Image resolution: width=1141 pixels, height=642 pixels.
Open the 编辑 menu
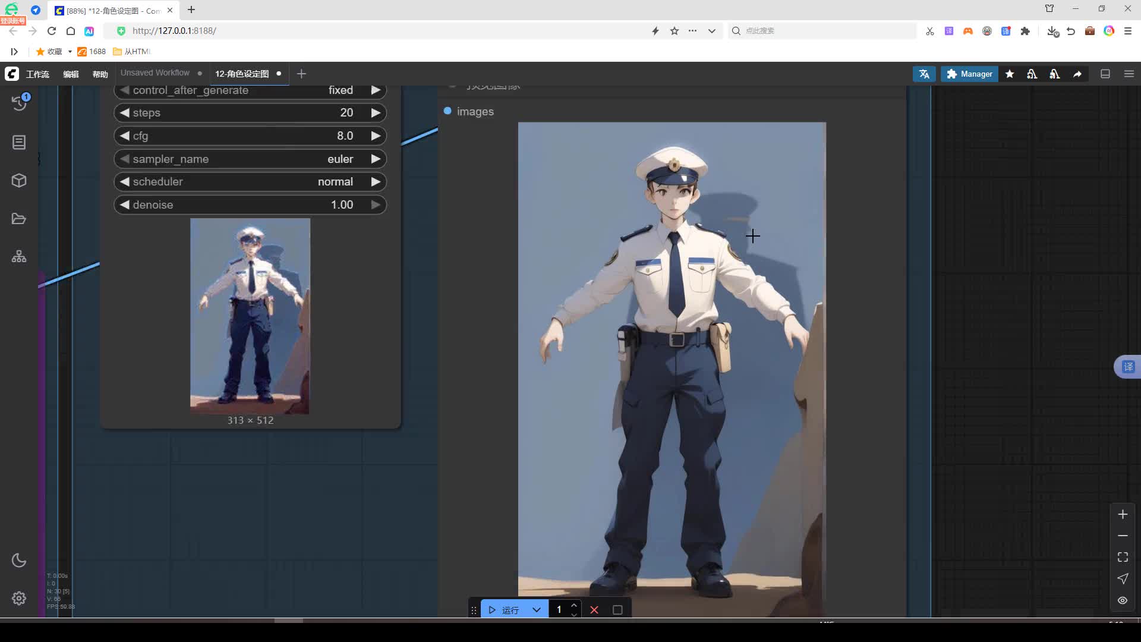(x=71, y=74)
